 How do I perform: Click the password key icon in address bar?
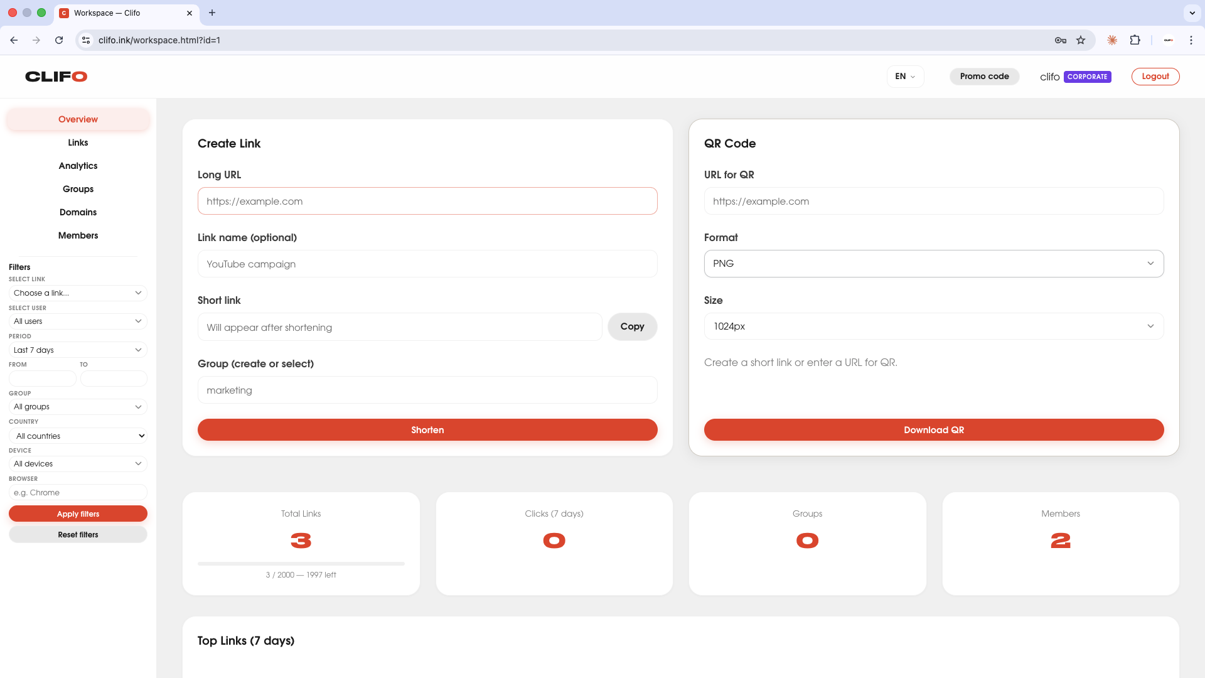(1061, 40)
